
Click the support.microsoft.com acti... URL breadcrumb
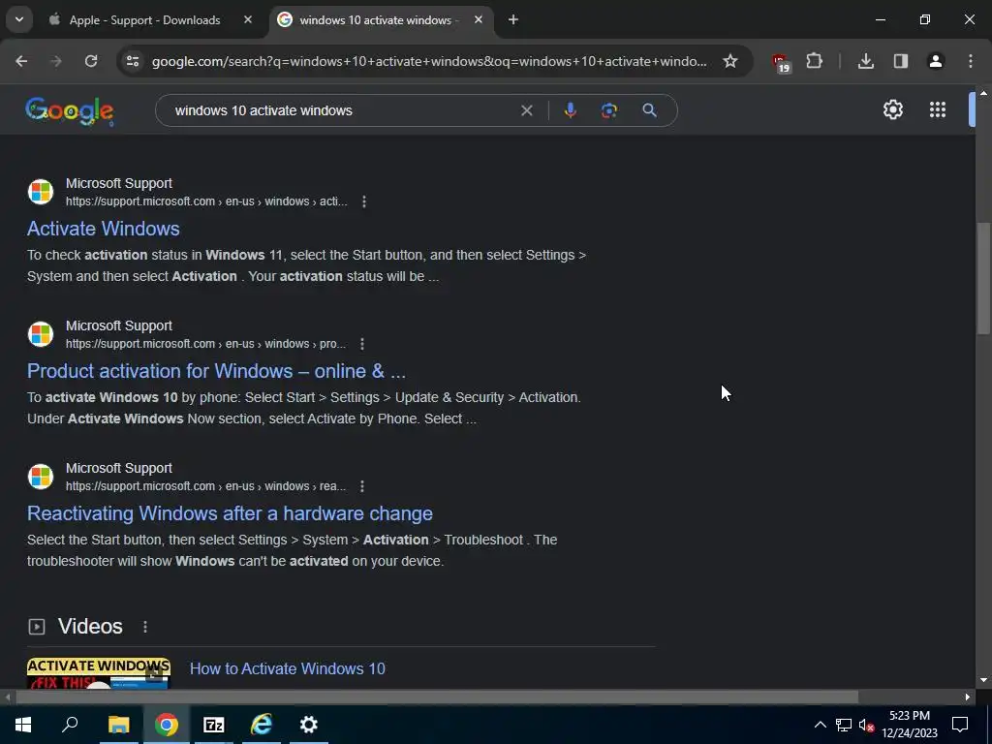(206, 201)
